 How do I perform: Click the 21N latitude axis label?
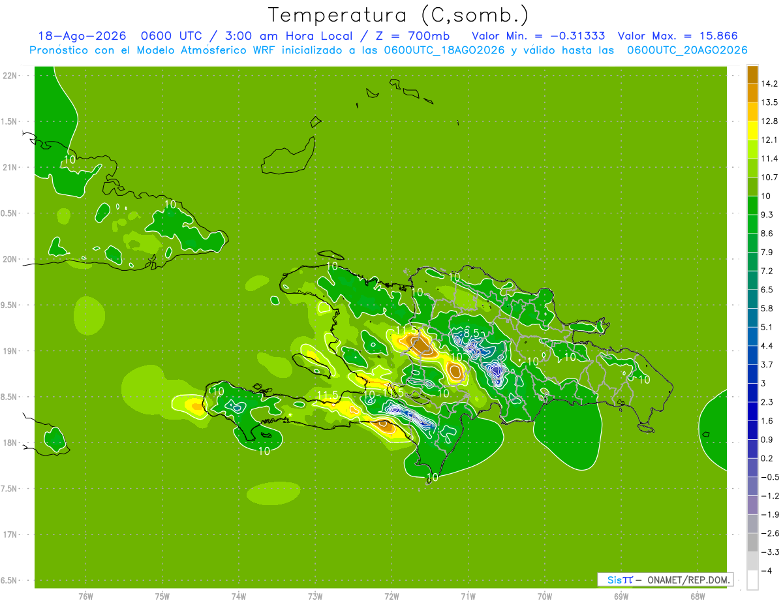pos(10,168)
